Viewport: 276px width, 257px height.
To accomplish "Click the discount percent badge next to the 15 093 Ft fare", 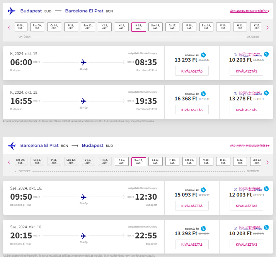I will [x=203, y=190].
